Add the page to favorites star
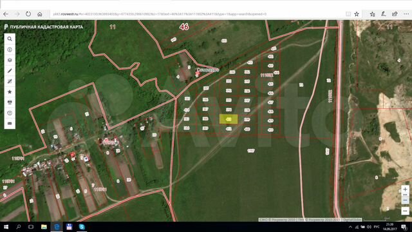412x232 pixels. tap(357, 14)
